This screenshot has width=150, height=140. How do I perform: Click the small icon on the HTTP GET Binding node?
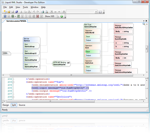[x=68, y=62]
